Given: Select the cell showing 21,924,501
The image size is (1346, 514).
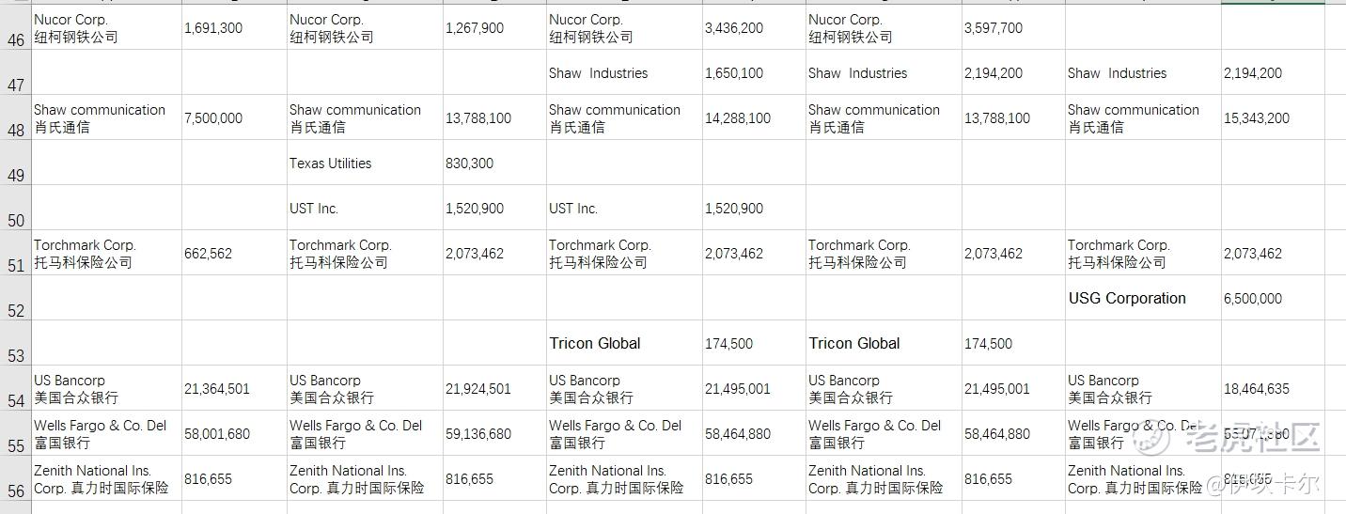Looking at the screenshot, I should 493,389.
